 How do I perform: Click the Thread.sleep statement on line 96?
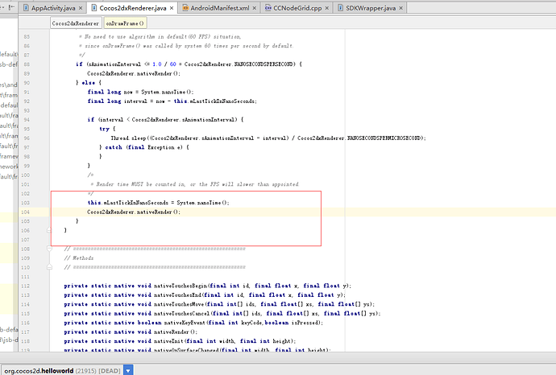click(268, 138)
